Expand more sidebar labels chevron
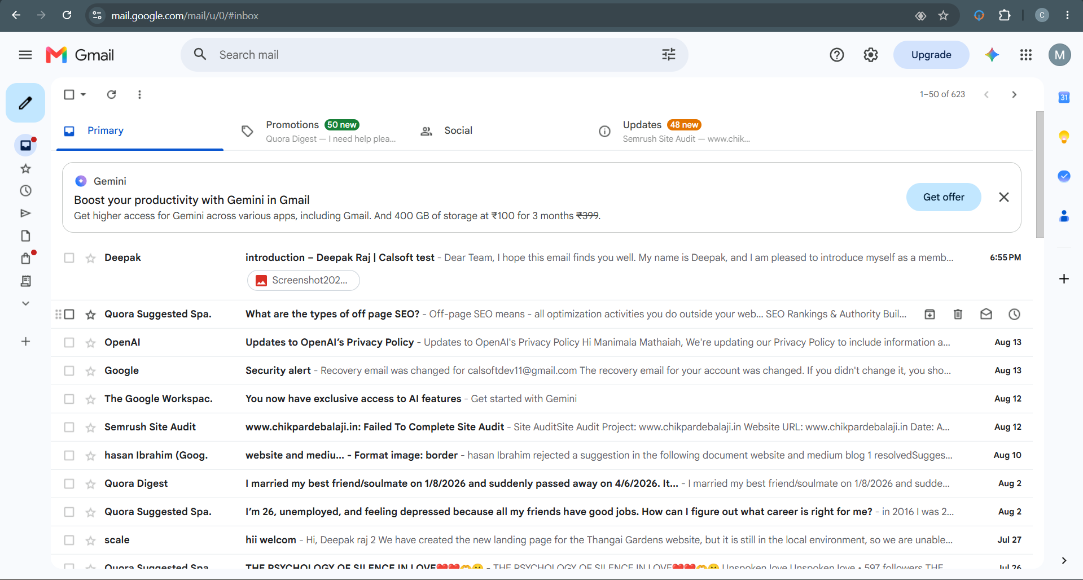 pos(25,303)
